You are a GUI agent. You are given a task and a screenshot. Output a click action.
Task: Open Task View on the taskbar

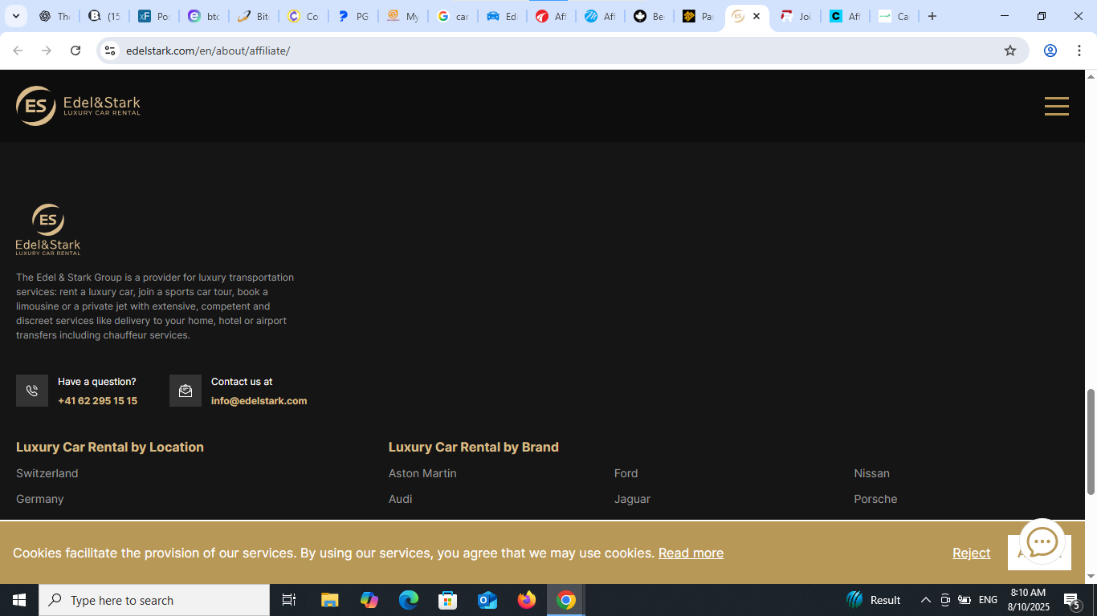click(289, 600)
